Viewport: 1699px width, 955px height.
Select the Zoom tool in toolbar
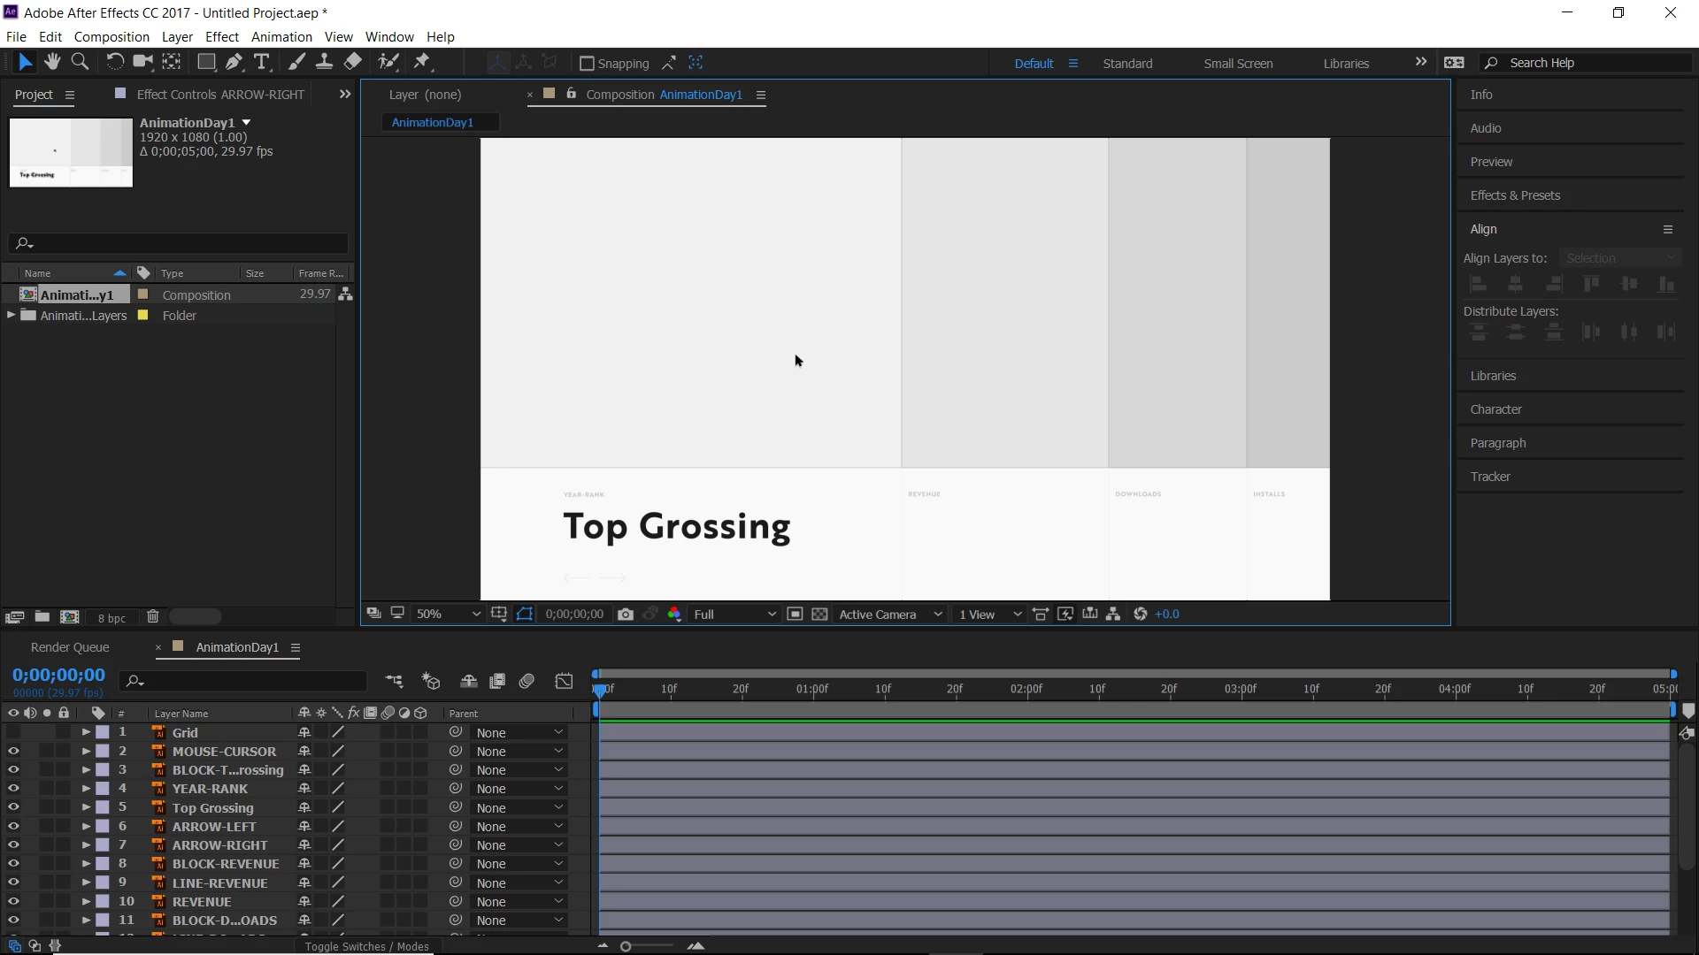(80, 62)
